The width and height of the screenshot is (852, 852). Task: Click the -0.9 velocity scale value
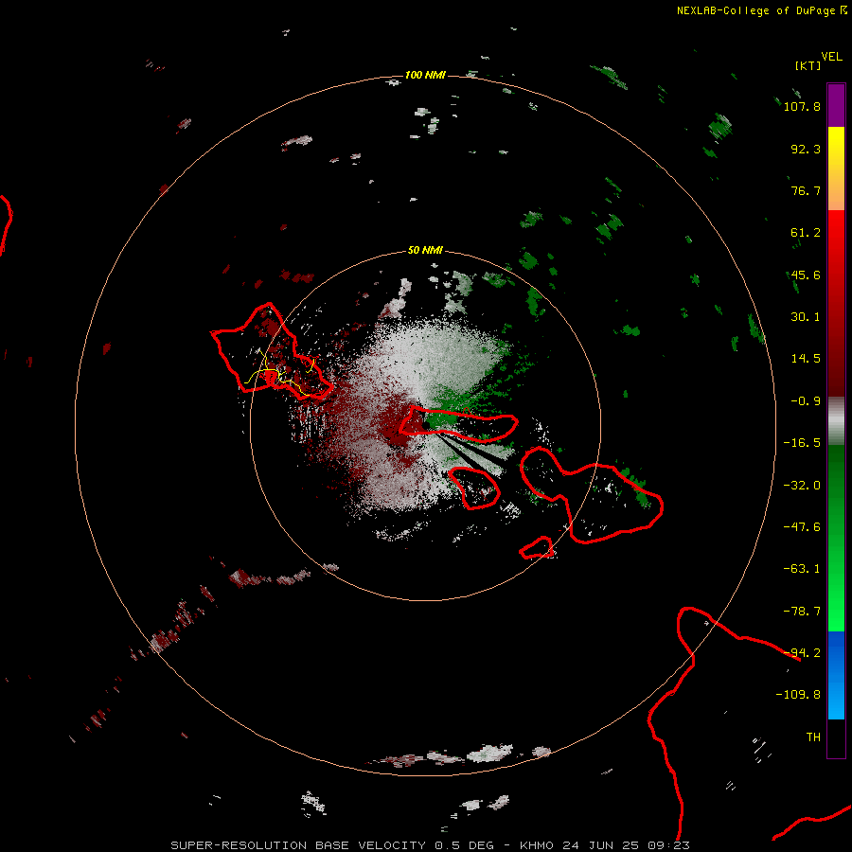[x=806, y=401]
